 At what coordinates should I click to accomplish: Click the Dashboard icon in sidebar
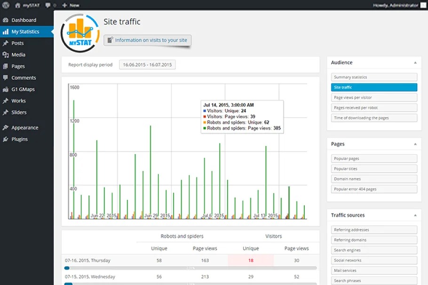tap(6, 20)
